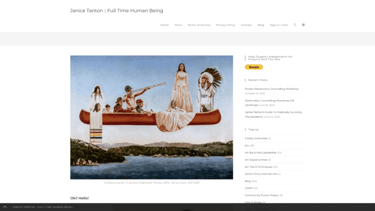
Task: Open the Store page
Action: [x=178, y=25]
